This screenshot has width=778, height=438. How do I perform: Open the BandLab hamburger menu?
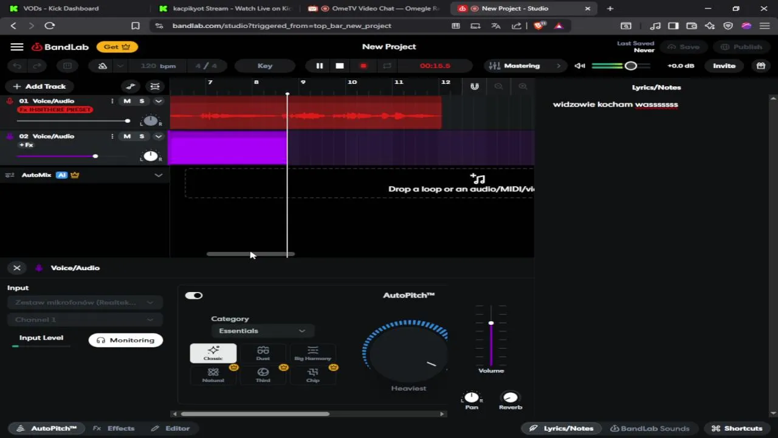point(17,47)
